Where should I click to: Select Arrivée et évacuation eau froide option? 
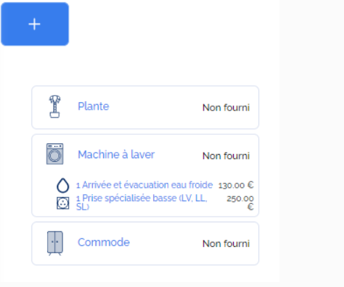[145, 185]
